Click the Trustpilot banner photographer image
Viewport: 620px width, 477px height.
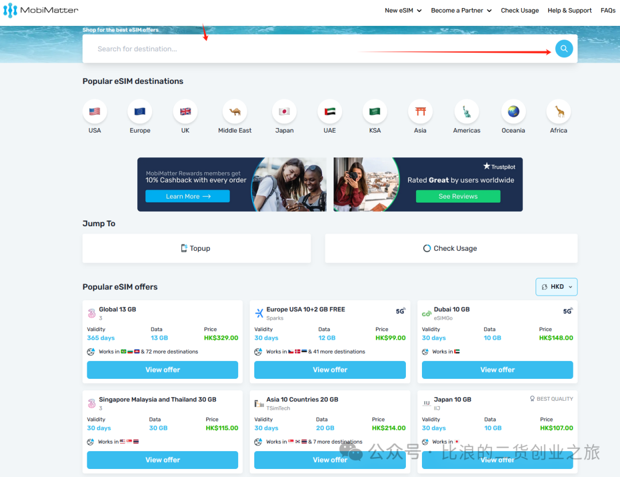(366, 184)
